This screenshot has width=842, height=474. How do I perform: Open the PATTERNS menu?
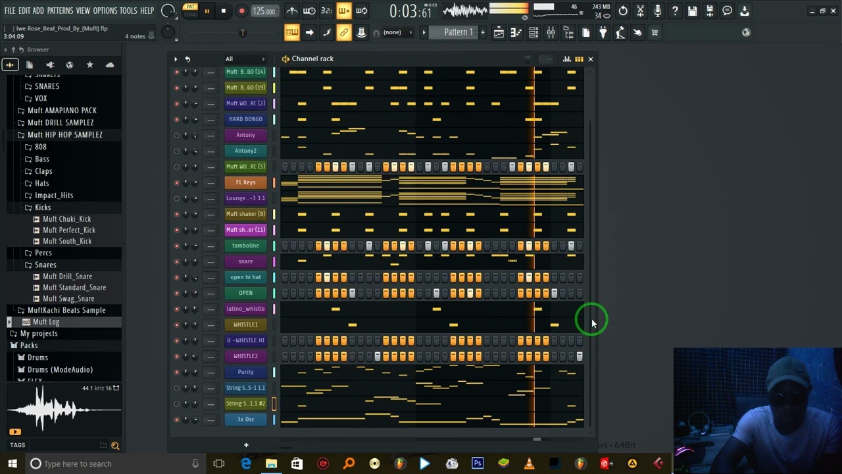60,11
